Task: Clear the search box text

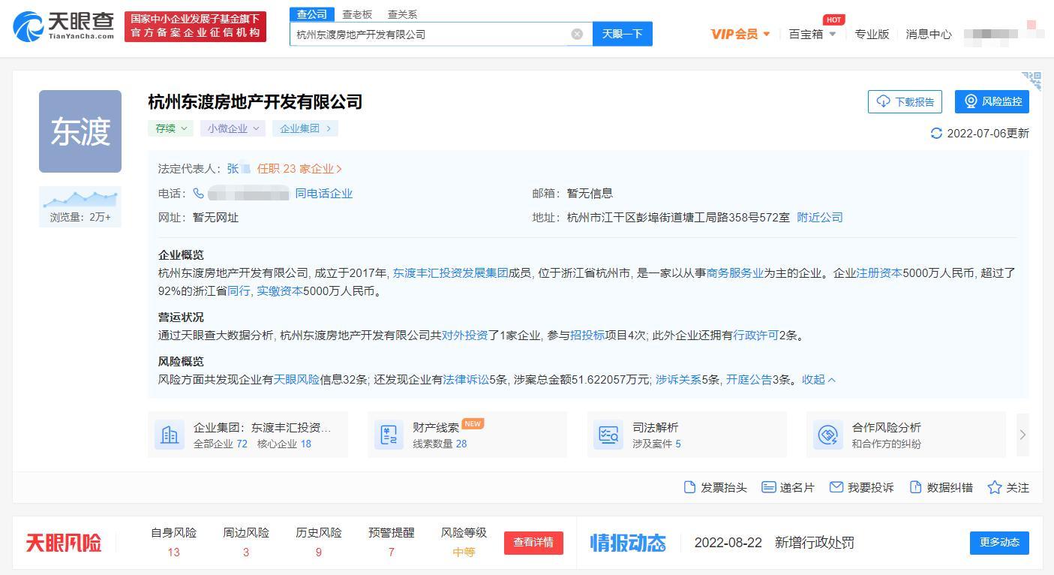Action: [x=577, y=34]
